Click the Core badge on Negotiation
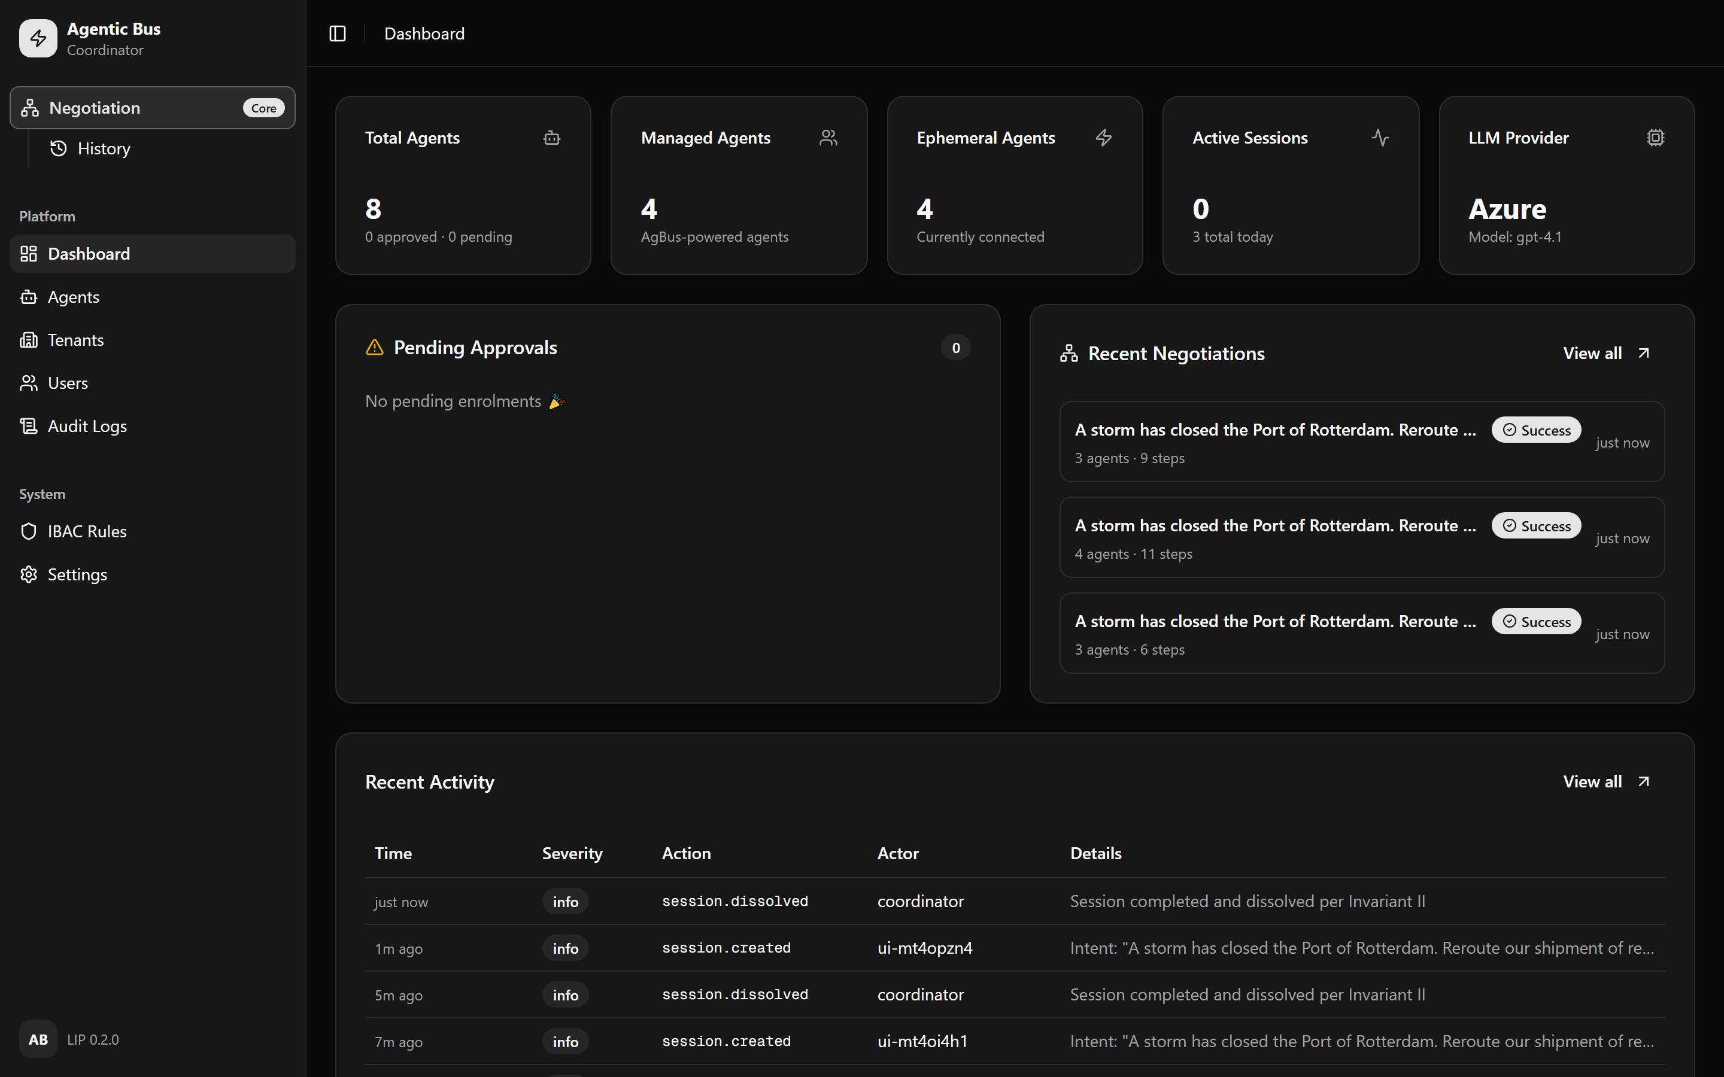1724x1077 pixels. (x=263, y=108)
